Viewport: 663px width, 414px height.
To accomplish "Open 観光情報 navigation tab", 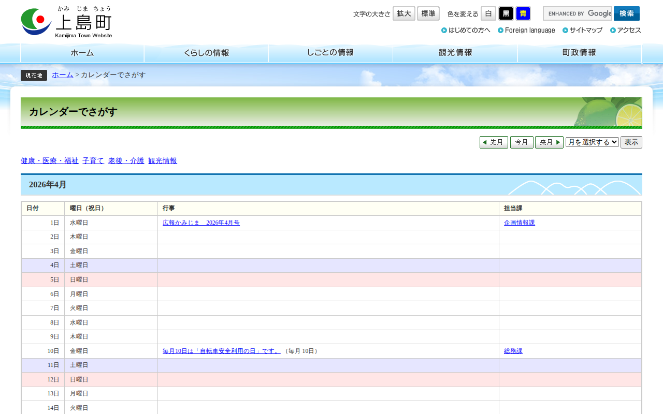I will point(455,53).
